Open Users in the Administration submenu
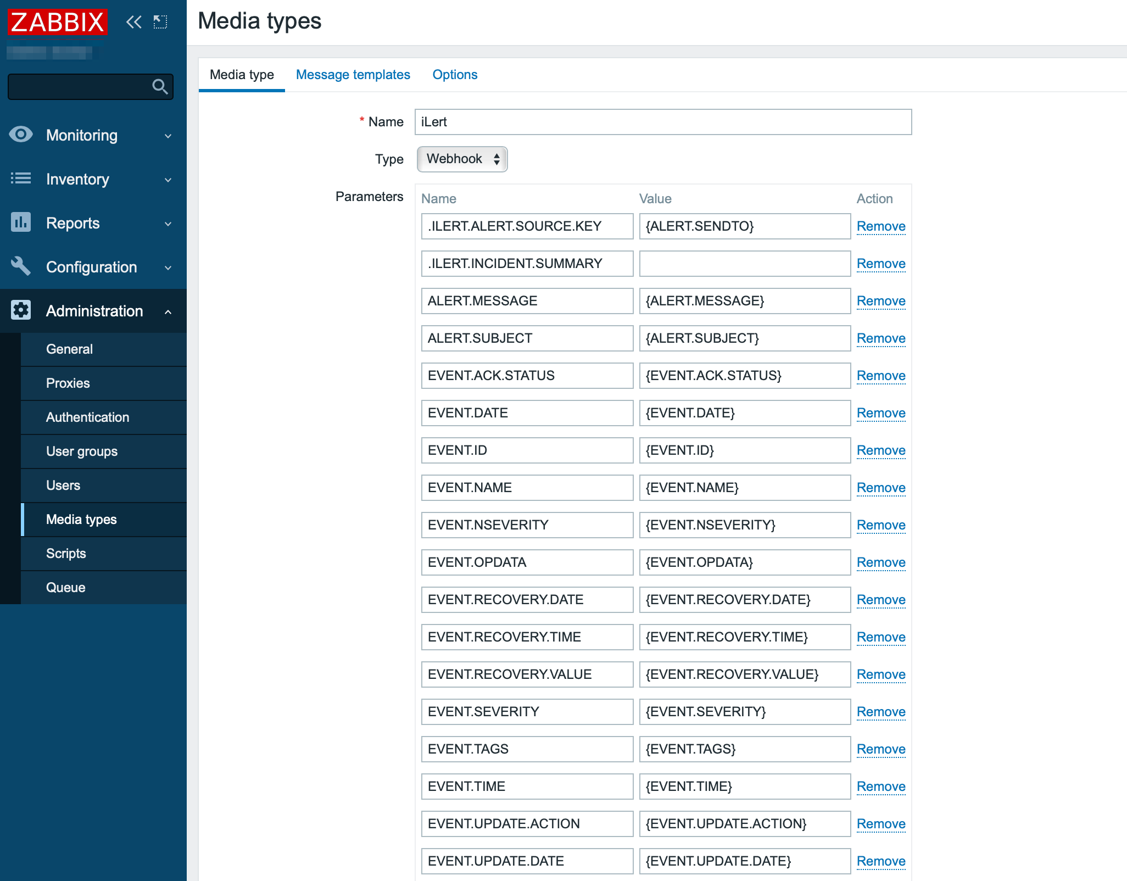 [x=63, y=486]
